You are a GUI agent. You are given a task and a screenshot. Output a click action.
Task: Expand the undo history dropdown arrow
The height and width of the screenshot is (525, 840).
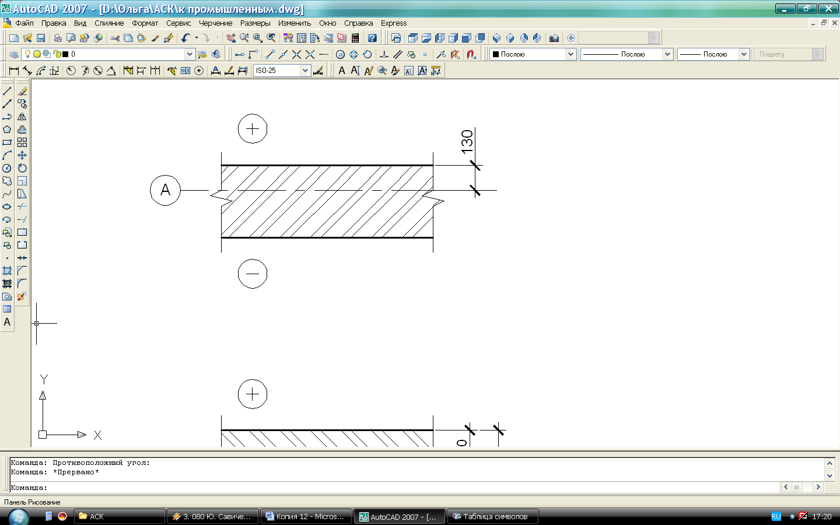coord(197,38)
